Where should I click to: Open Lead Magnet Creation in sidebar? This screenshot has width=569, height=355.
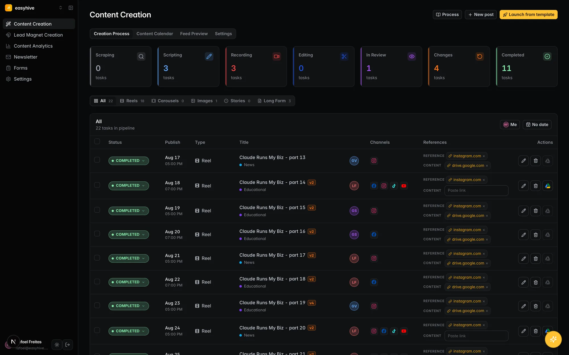tap(39, 35)
